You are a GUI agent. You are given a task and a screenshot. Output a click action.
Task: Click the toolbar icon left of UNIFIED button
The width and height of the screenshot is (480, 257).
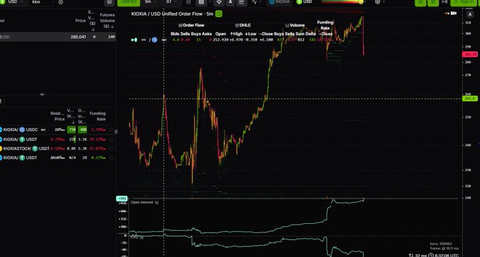[x=109, y=2]
